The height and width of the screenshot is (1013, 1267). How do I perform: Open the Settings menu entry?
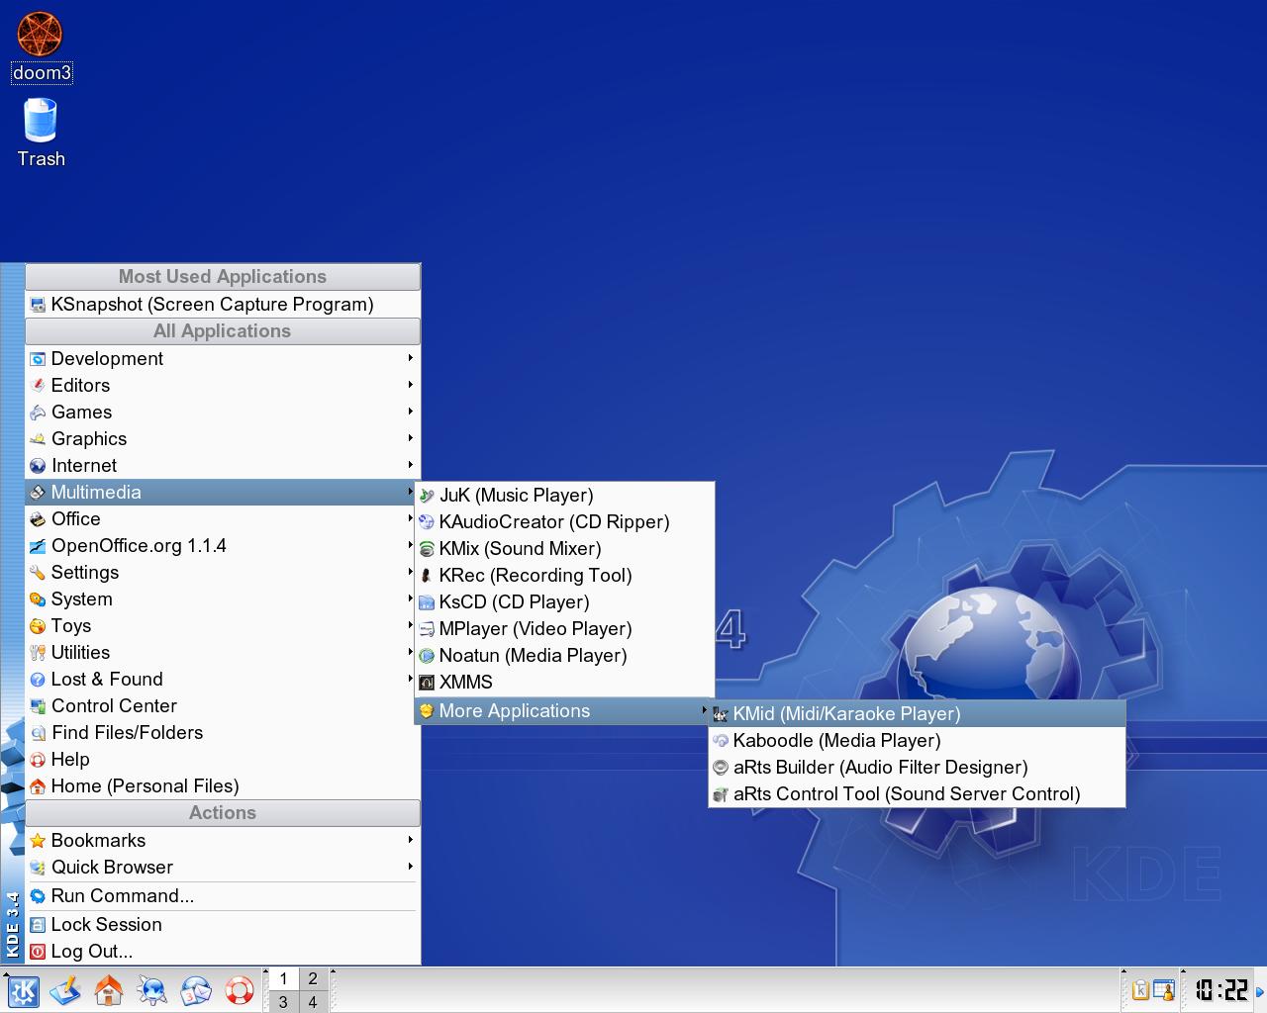[223, 573]
